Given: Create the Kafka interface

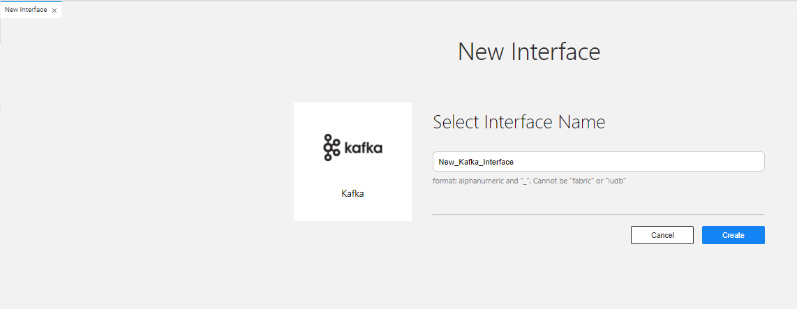Looking at the screenshot, I should pyautogui.click(x=733, y=235).
